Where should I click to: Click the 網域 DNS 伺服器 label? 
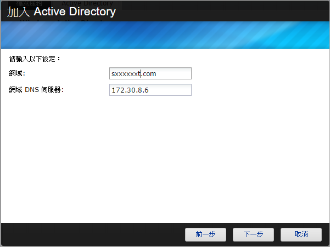pos(36,90)
